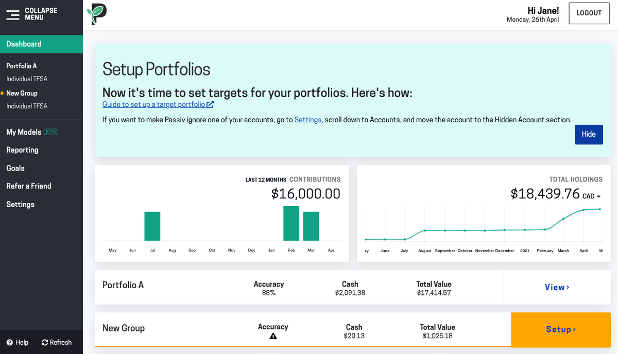Click the Collapse Menu label
Screen dimensions: 618x354
click(x=41, y=14)
